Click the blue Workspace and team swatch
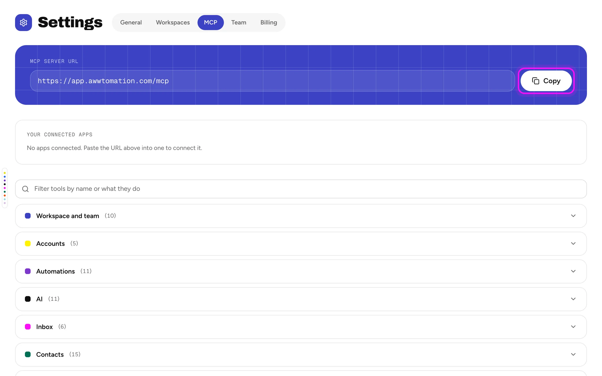Image resolution: width=602 pixels, height=376 pixels. tap(28, 216)
